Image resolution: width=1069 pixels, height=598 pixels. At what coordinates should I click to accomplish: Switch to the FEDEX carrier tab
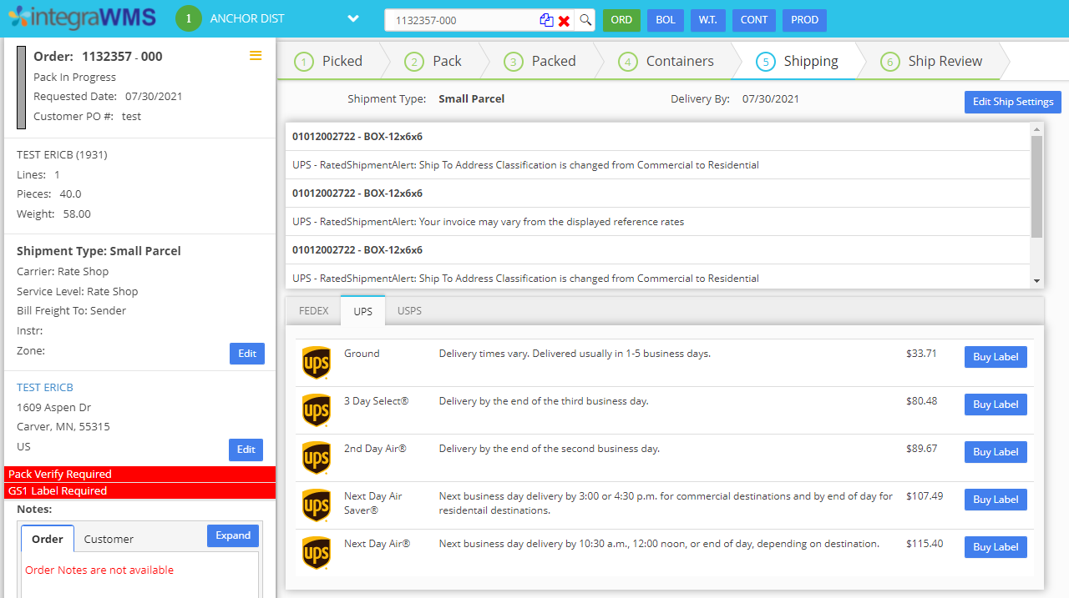tap(314, 310)
